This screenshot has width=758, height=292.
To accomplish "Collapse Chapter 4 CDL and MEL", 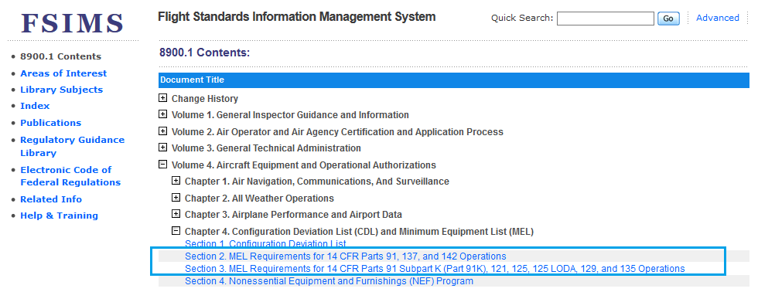I will [176, 231].
